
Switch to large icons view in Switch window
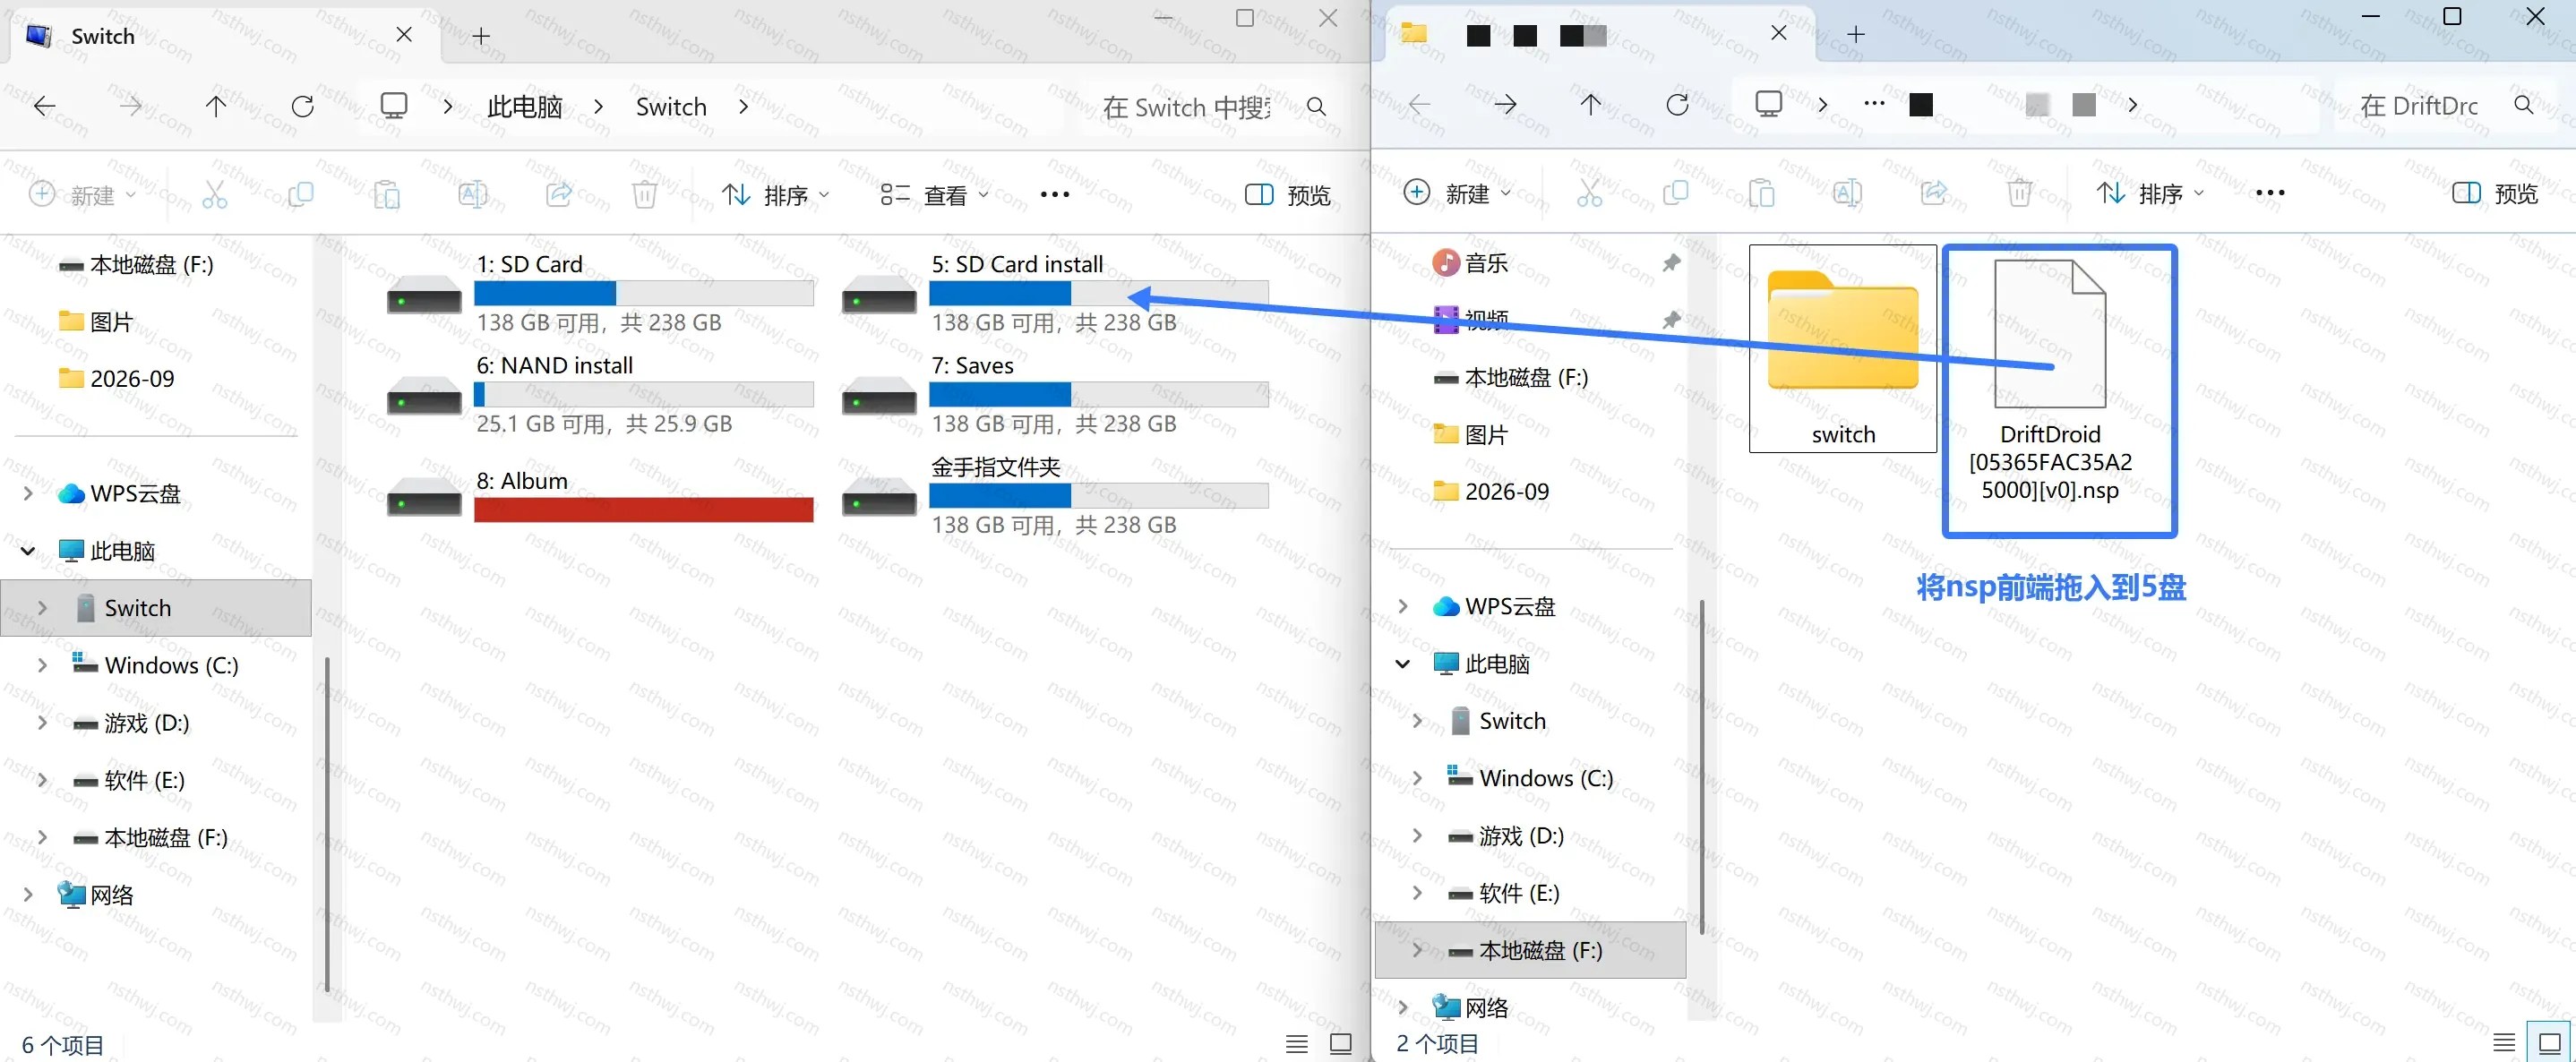click(x=1341, y=1043)
